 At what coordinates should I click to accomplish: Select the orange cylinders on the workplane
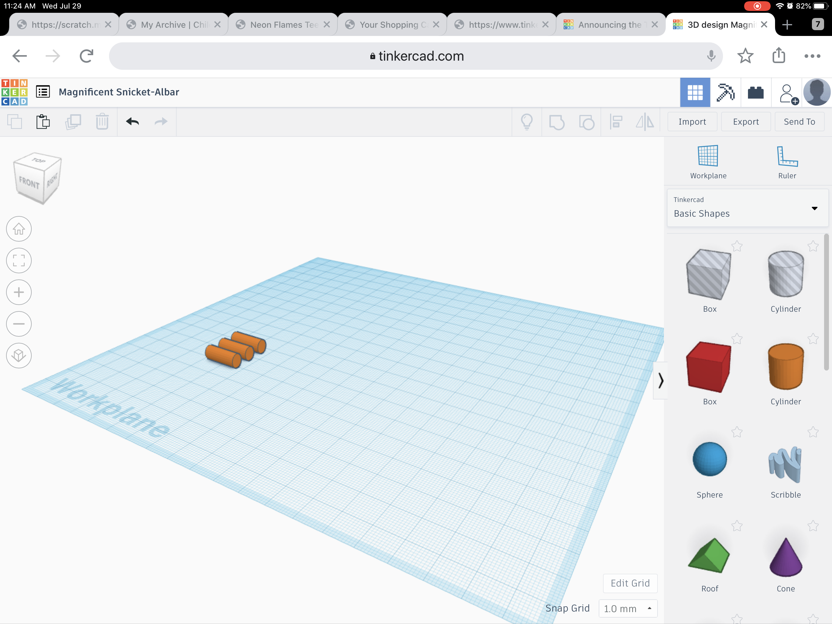click(x=235, y=350)
